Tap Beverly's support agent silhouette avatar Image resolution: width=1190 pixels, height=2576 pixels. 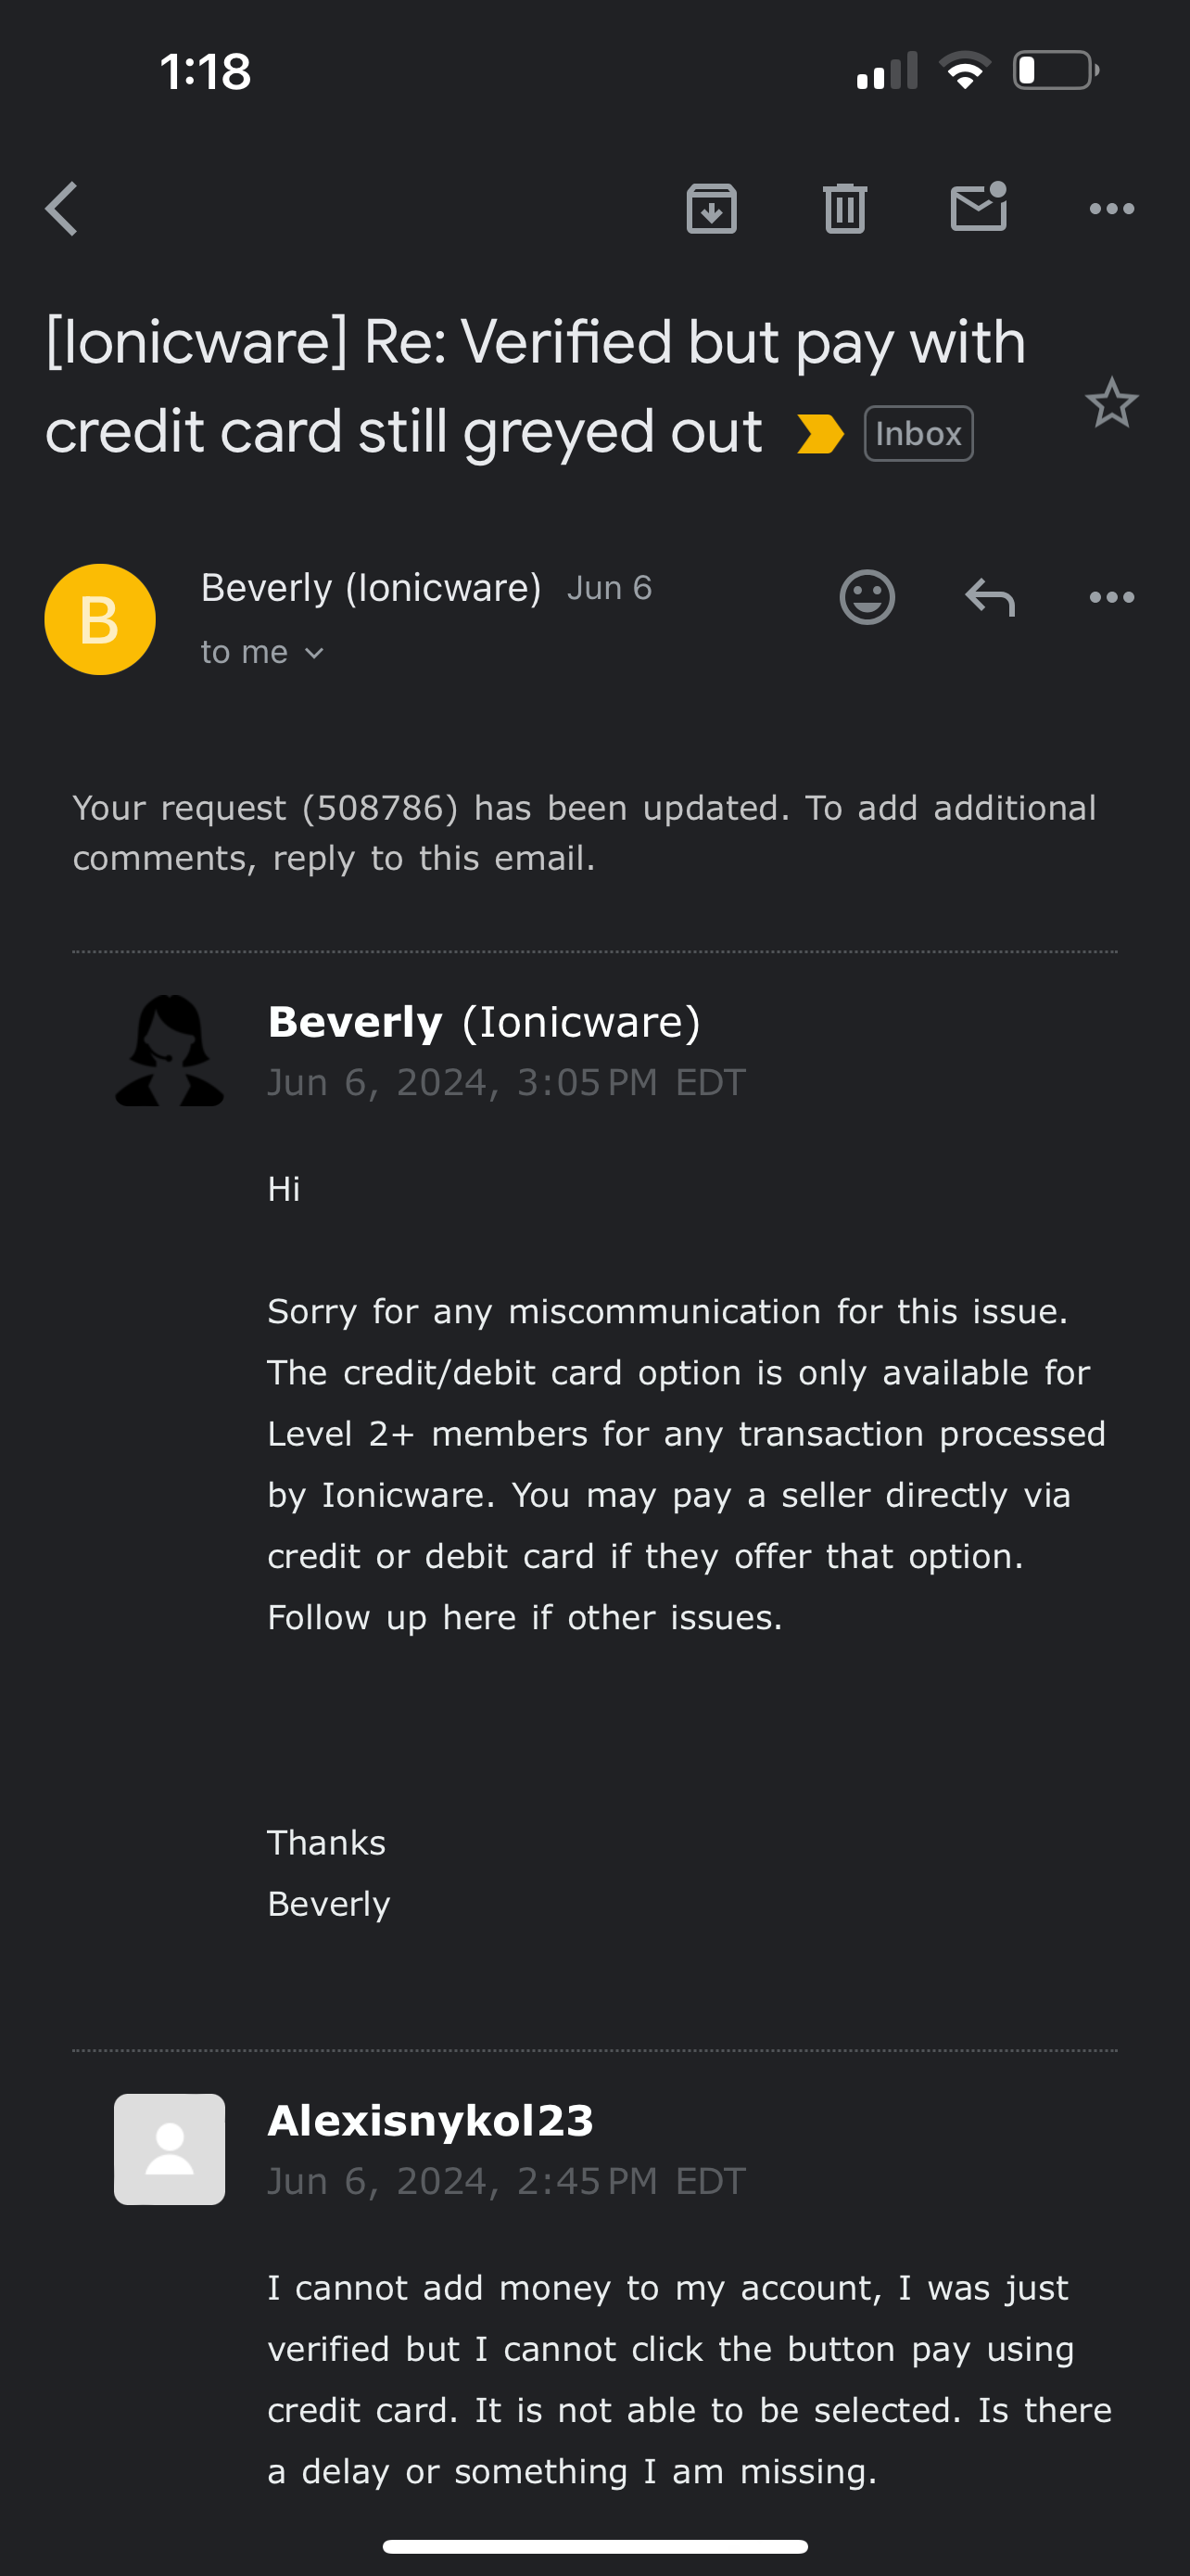169,1050
